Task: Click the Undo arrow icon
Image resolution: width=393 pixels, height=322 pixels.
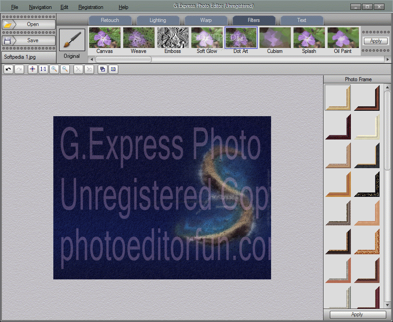Action: 9,69
